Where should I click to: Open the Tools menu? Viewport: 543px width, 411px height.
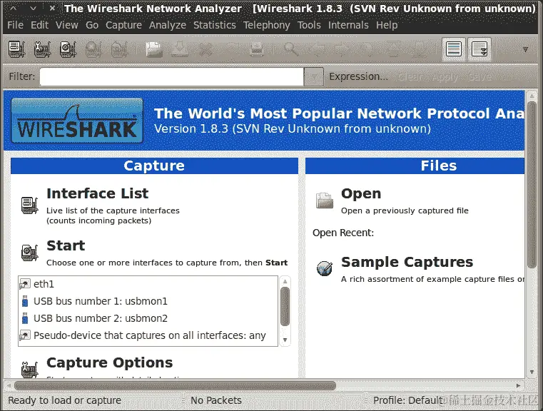tap(309, 25)
